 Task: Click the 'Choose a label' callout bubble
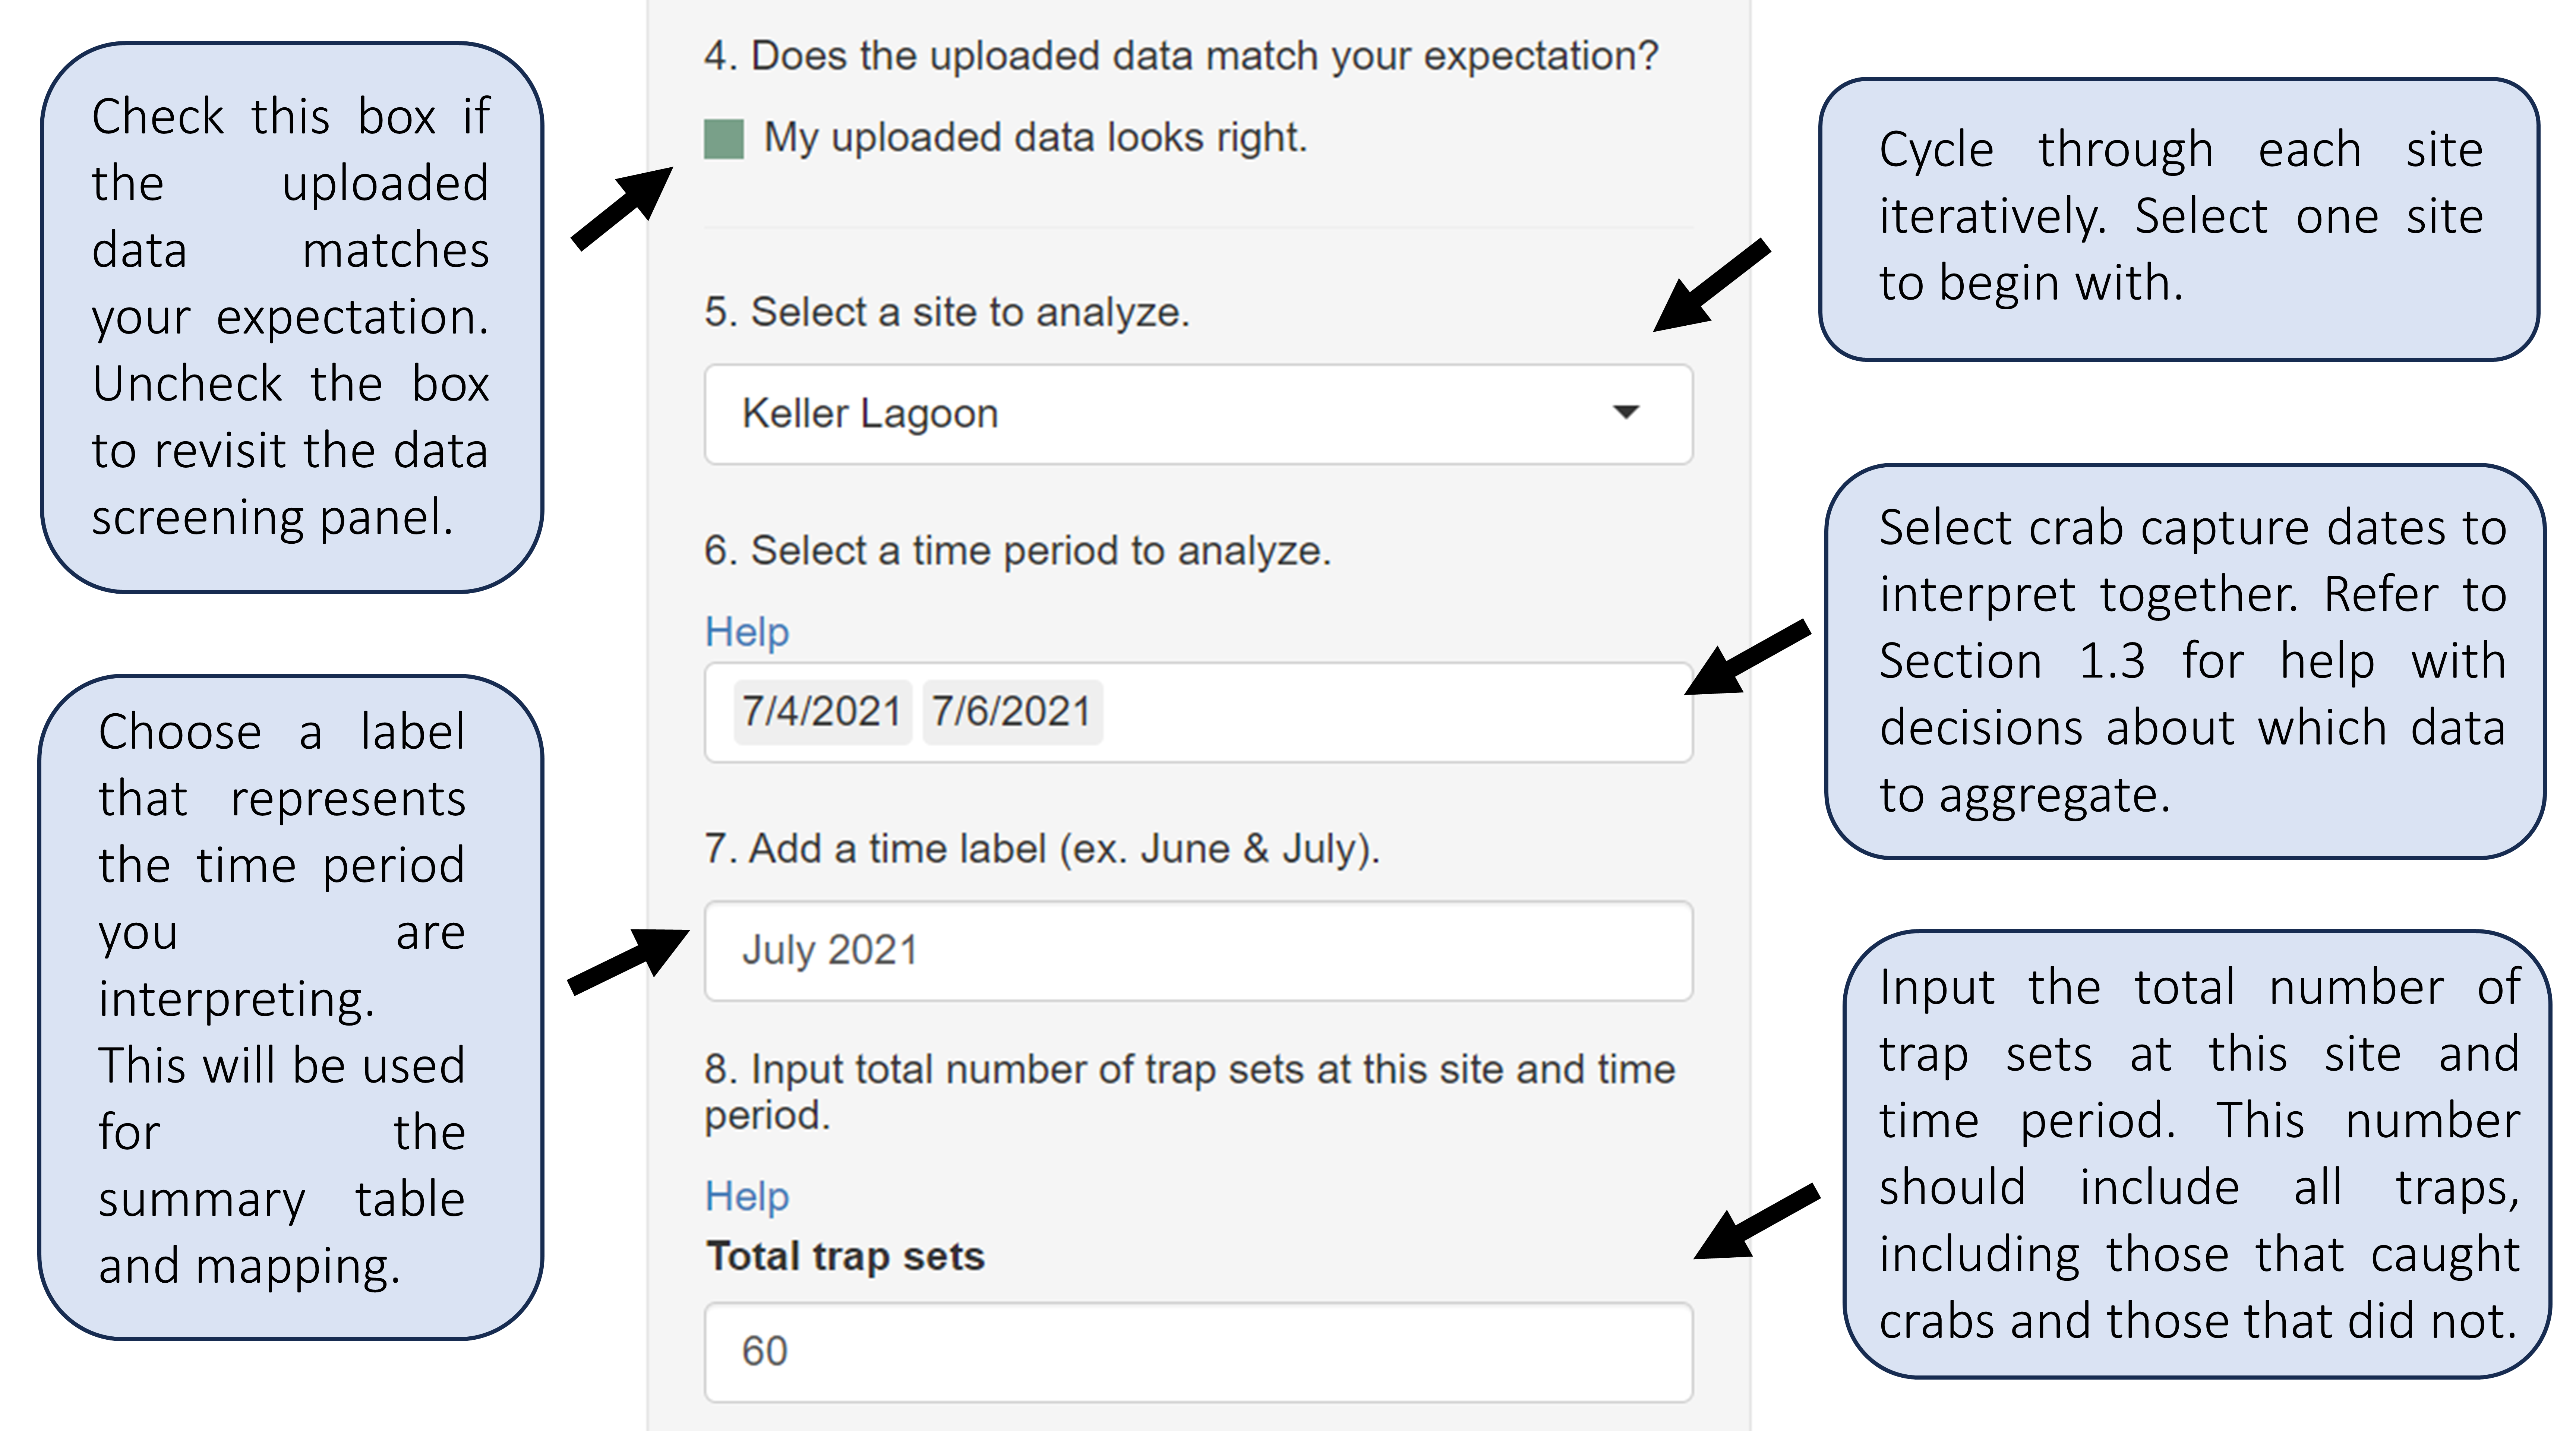[x=290, y=1006]
